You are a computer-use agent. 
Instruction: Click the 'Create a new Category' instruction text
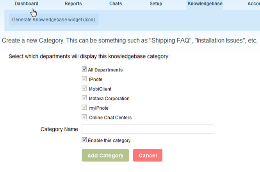coord(130,41)
